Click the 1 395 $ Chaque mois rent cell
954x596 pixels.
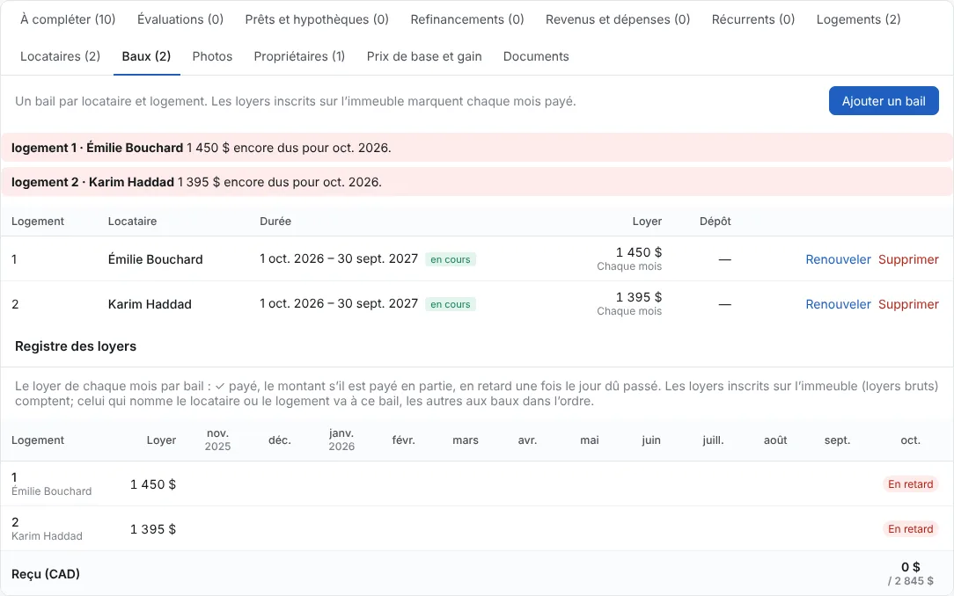629,304
